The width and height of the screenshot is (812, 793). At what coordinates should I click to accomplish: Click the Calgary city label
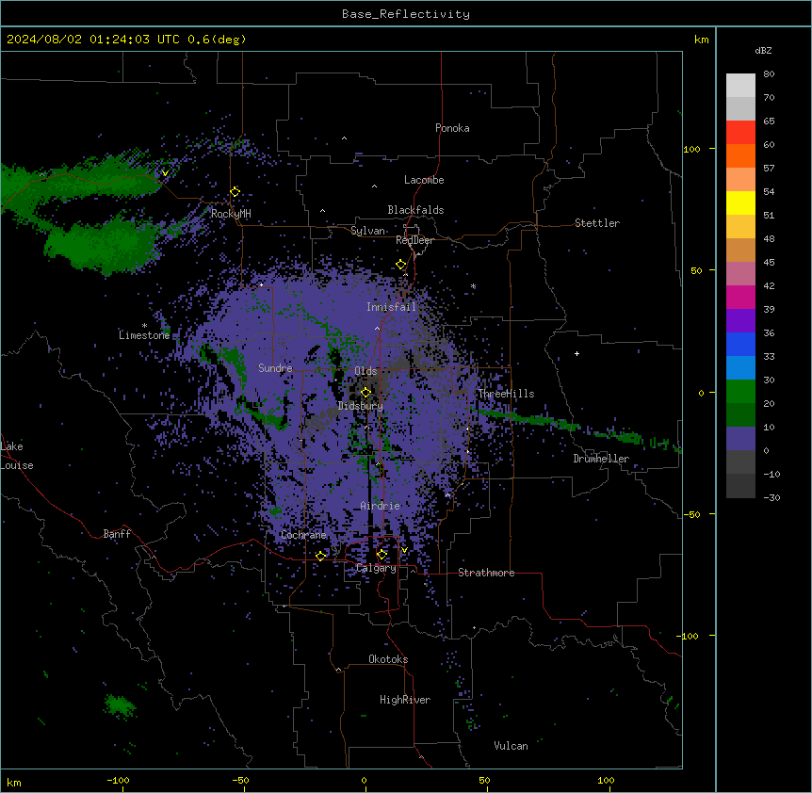click(x=377, y=568)
